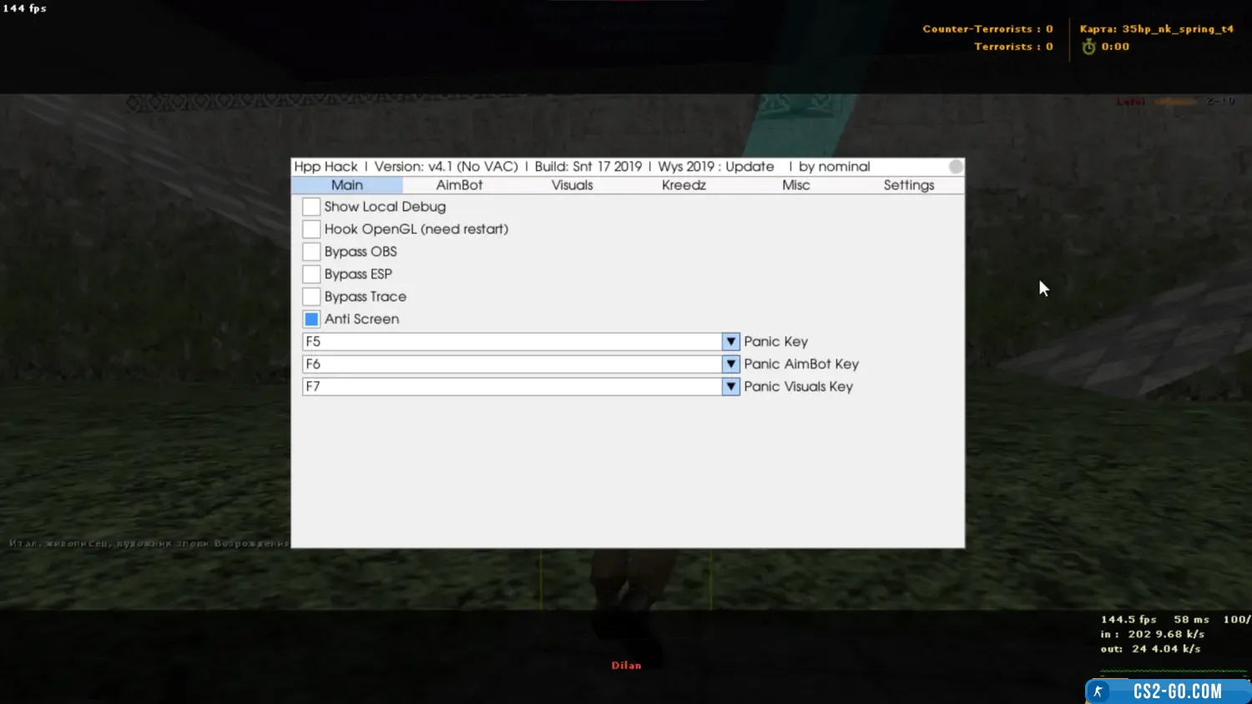Check the Bypass ESP box
Viewport: 1252px width, 704px height.
[x=311, y=274]
